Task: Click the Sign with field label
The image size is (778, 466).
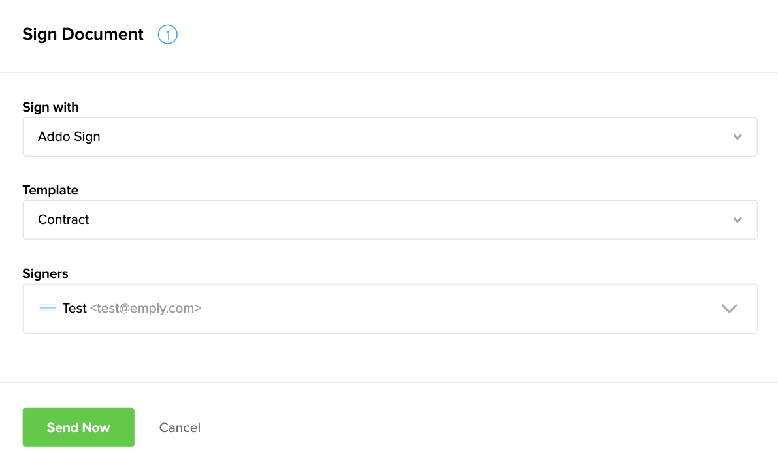Action: 50,107
